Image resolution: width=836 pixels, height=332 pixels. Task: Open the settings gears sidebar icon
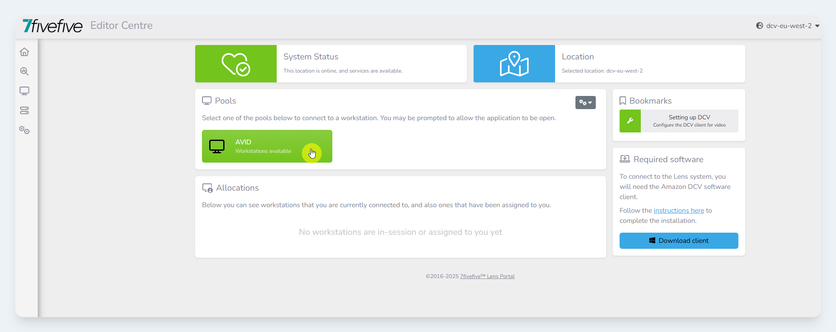click(25, 130)
